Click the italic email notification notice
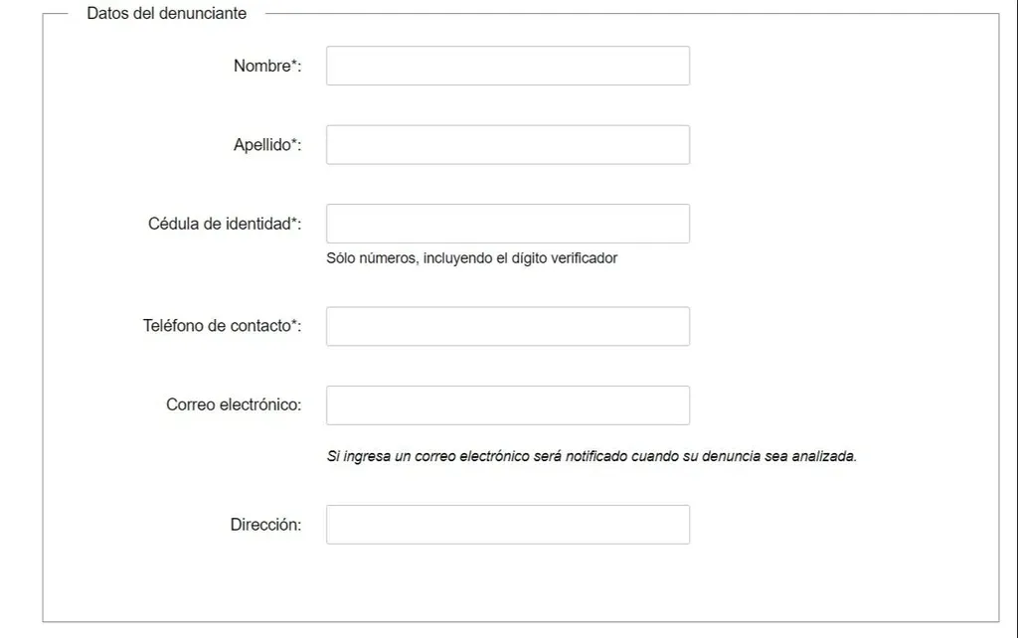The width and height of the screenshot is (1018, 638). (x=592, y=457)
